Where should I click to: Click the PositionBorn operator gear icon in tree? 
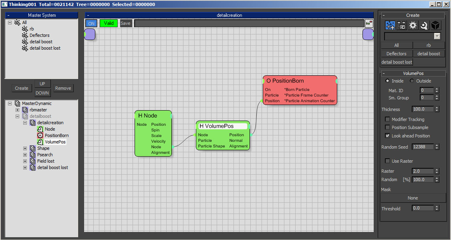[40, 135]
